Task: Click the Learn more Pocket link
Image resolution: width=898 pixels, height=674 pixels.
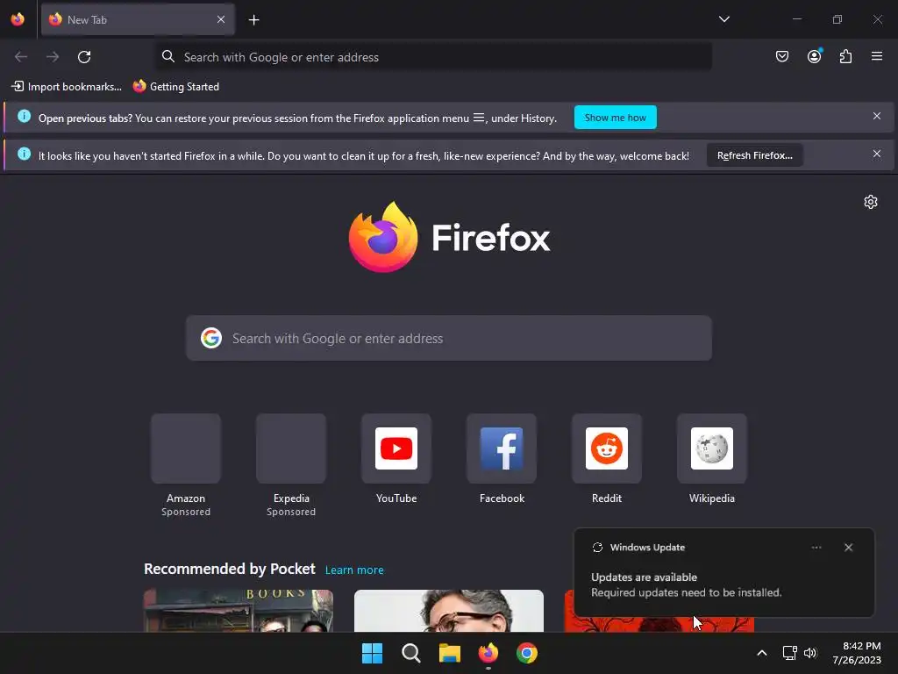Action: pyautogui.click(x=354, y=570)
